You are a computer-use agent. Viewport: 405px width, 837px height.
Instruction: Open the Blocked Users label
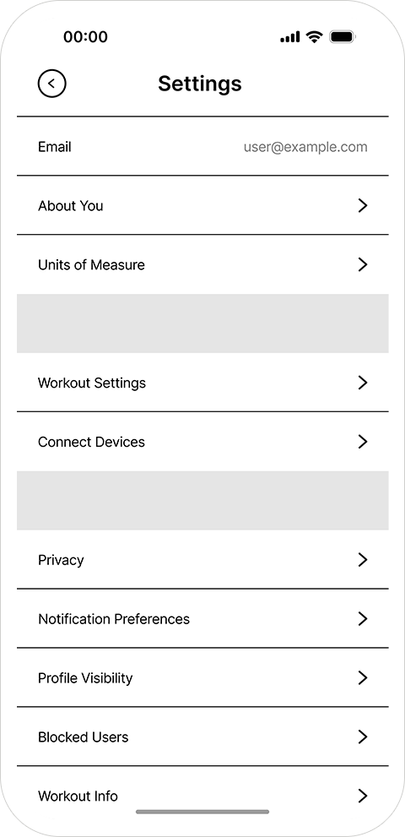[x=84, y=737]
